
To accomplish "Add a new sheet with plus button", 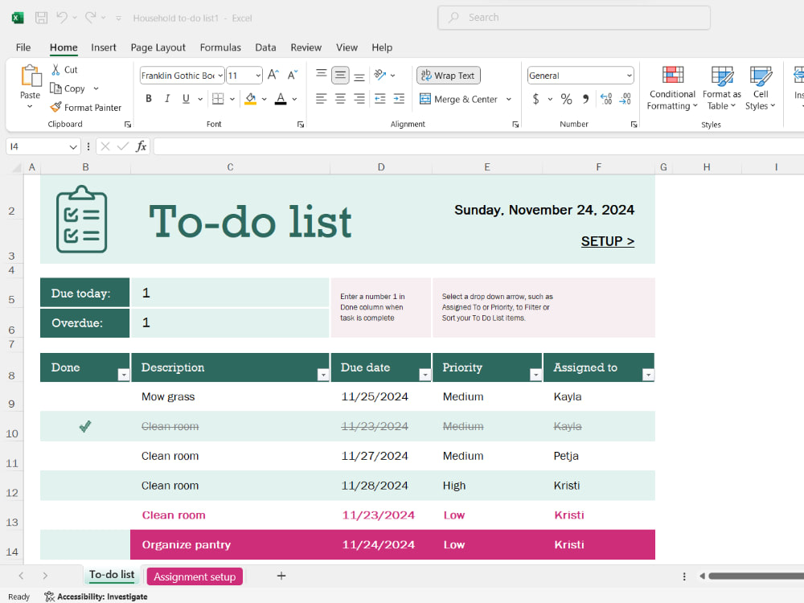I will (281, 576).
